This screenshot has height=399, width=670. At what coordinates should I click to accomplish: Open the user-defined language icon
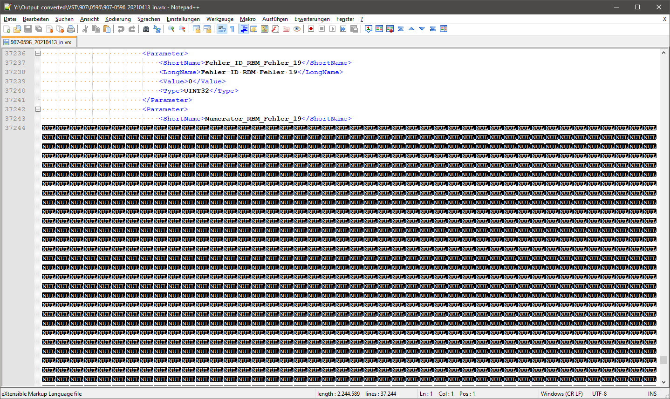point(254,29)
